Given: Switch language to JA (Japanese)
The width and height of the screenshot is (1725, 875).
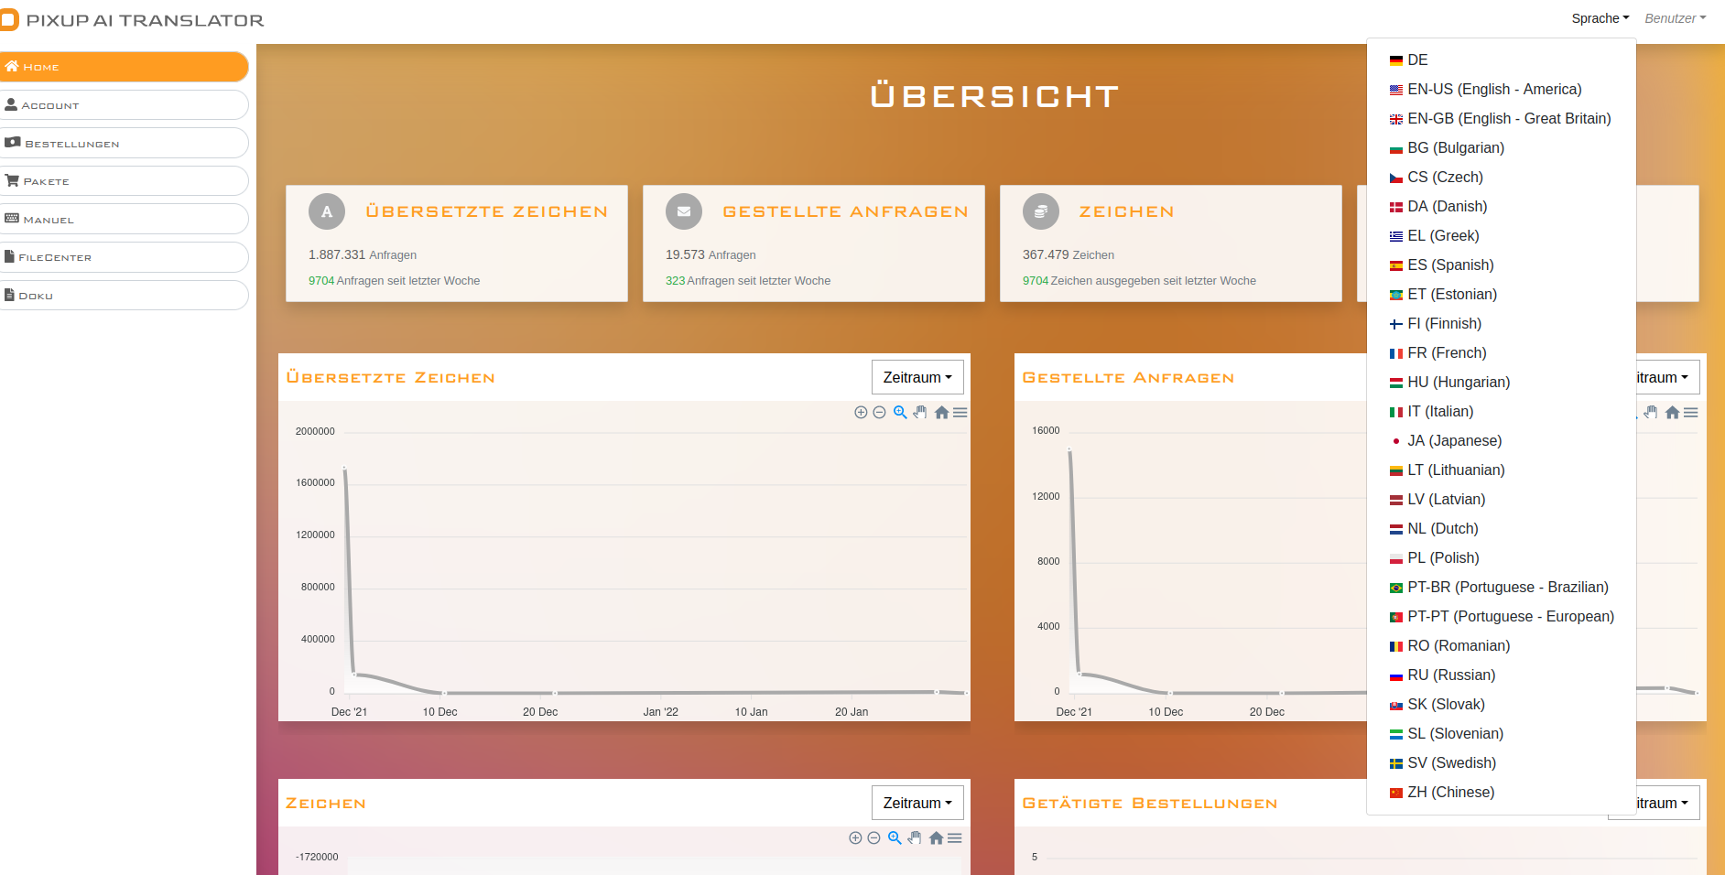Looking at the screenshot, I should pyautogui.click(x=1454, y=441).
